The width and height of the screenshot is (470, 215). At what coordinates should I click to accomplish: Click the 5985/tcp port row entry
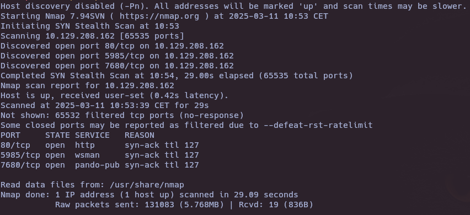[x=99, y=155]
